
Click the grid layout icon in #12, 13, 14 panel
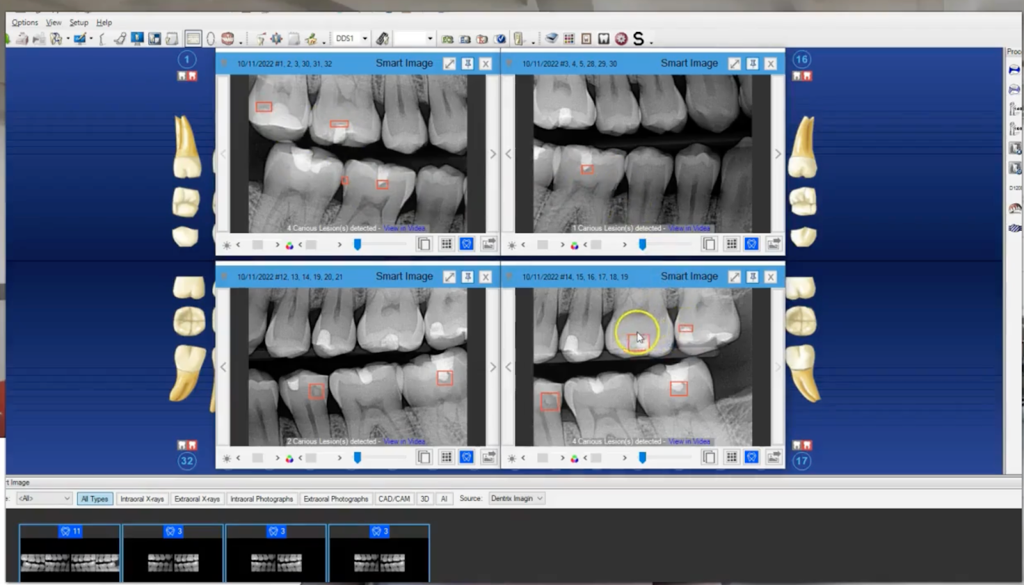coord(446,457)
